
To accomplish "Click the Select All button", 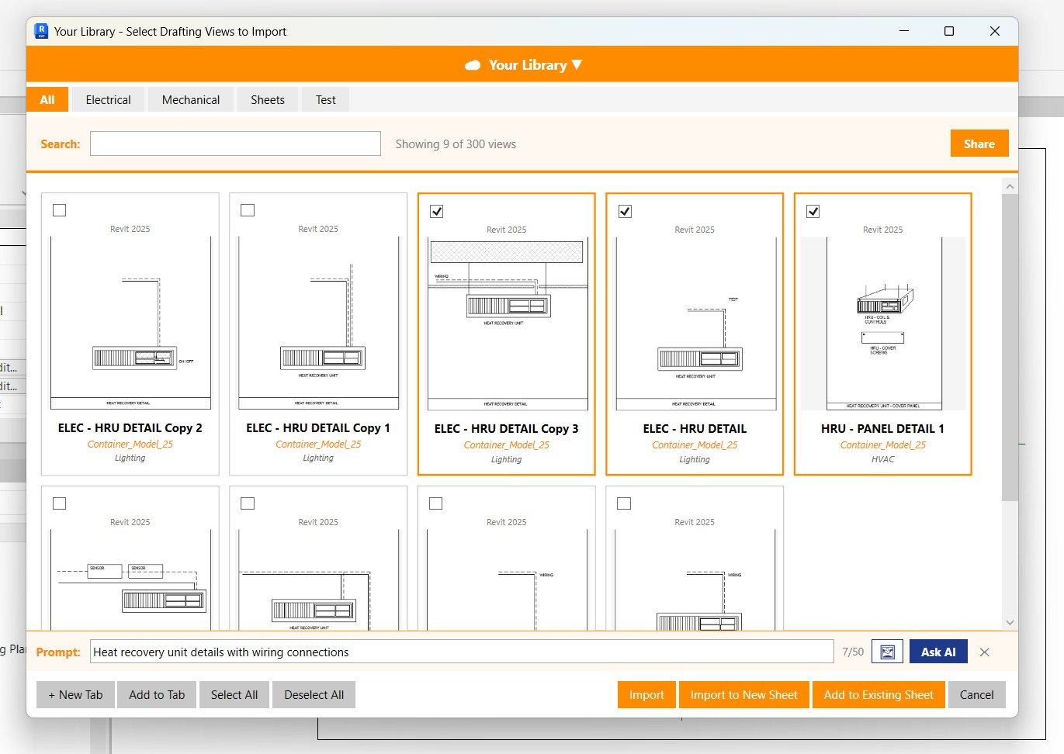I will [234, 695].
